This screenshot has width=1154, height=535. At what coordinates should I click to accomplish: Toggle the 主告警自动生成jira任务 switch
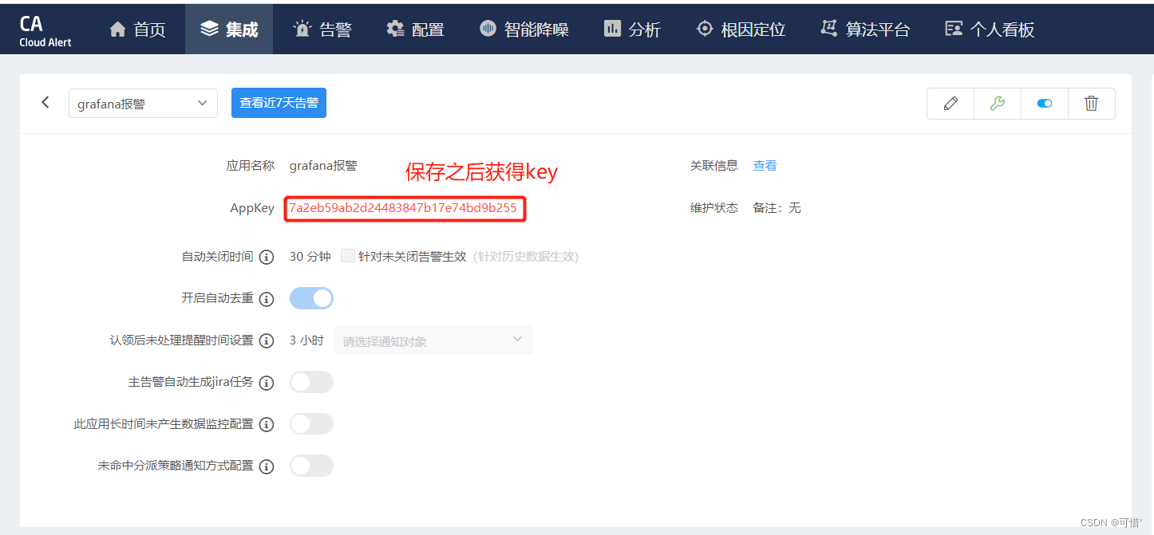(311, 382)
